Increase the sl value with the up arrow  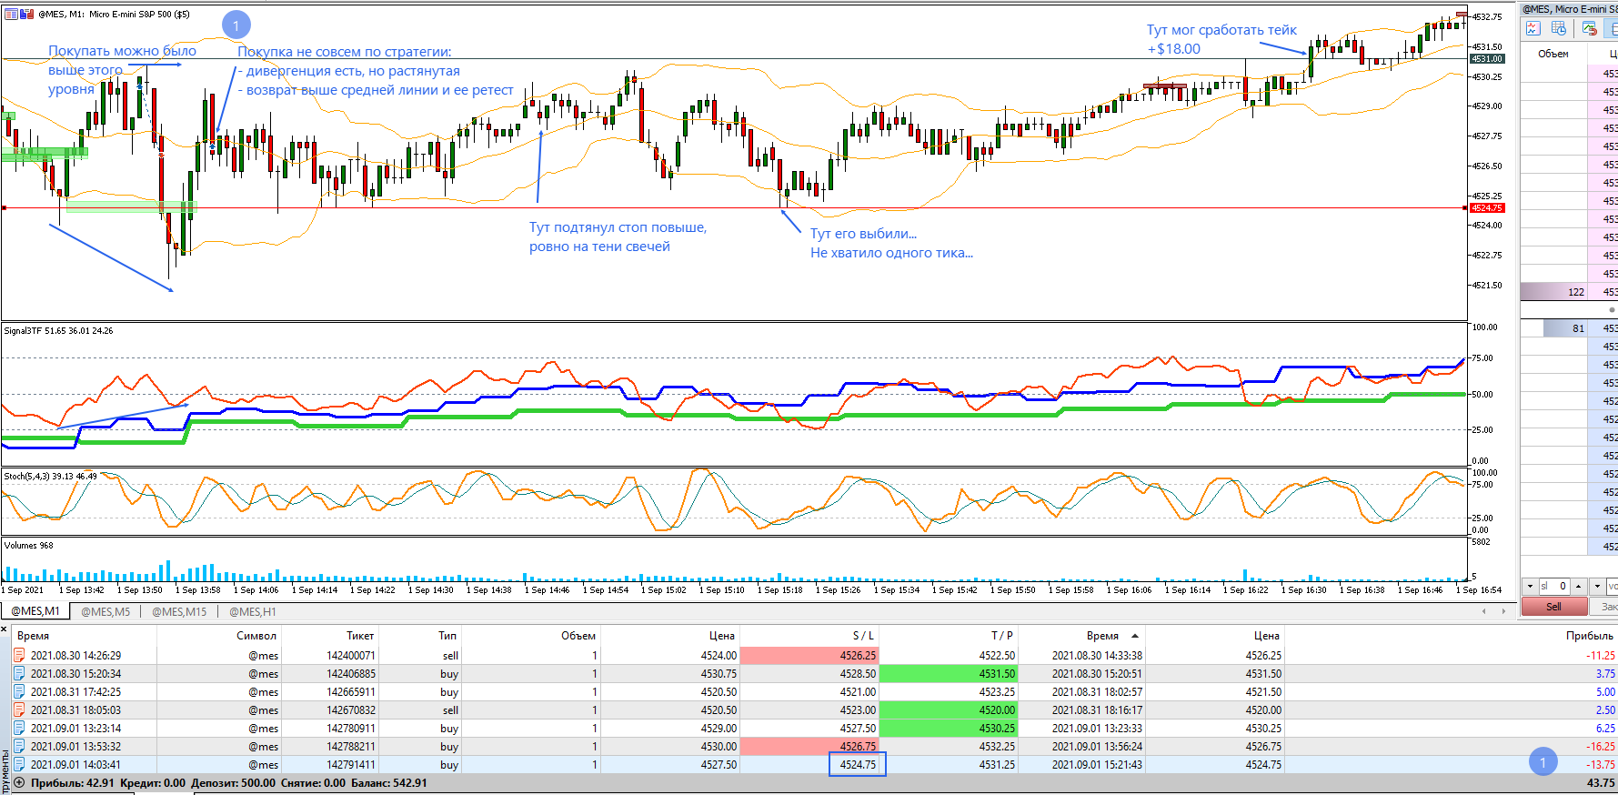(x=1579, y=586)
